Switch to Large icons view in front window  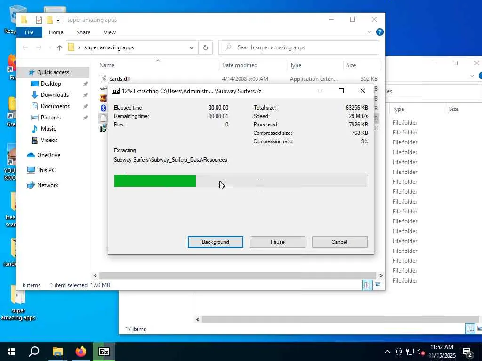coord(378,285)
